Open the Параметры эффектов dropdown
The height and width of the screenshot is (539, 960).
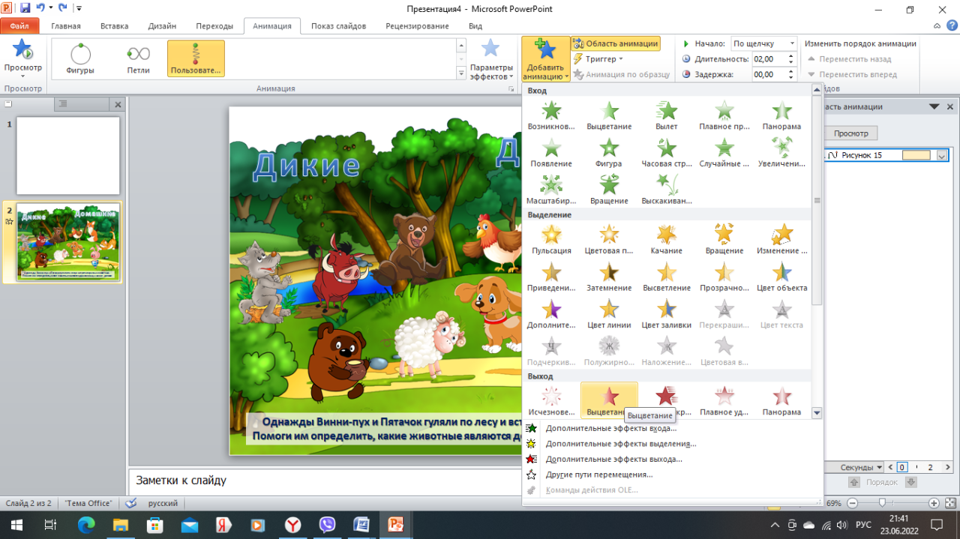pyautogui.click(x=490, y=60)
